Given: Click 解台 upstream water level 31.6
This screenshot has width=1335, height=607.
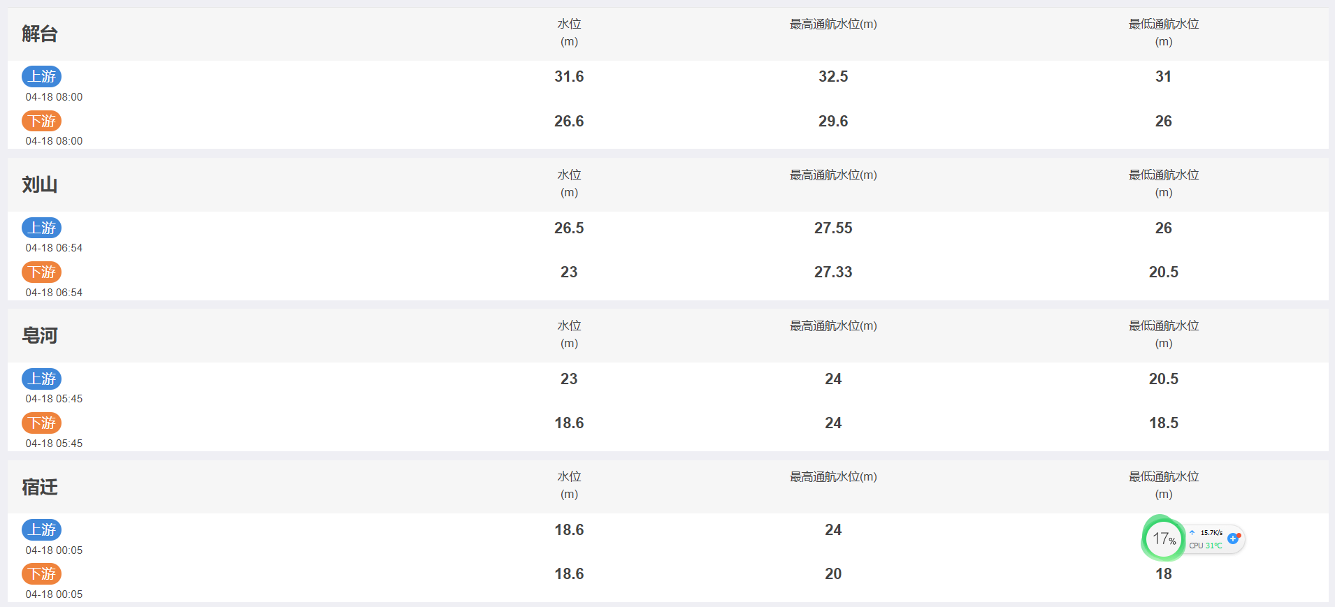Looking at the screenshot, I should [569, 76].
